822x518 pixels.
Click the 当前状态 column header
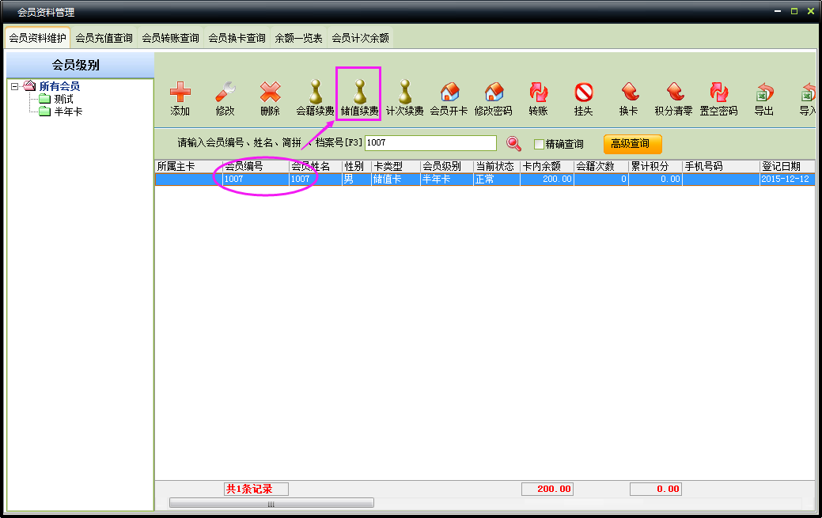point(497,166)
